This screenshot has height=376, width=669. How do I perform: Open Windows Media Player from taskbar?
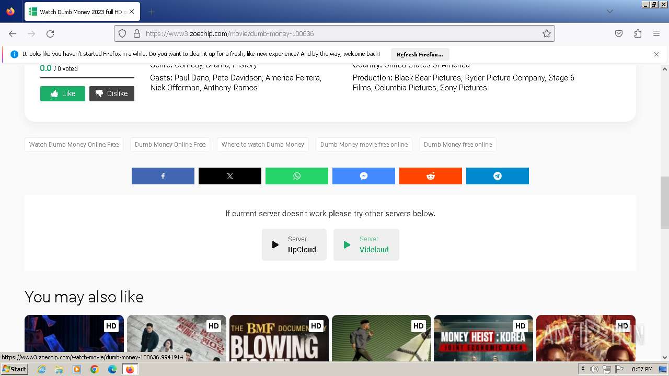[x=77, y=369]
